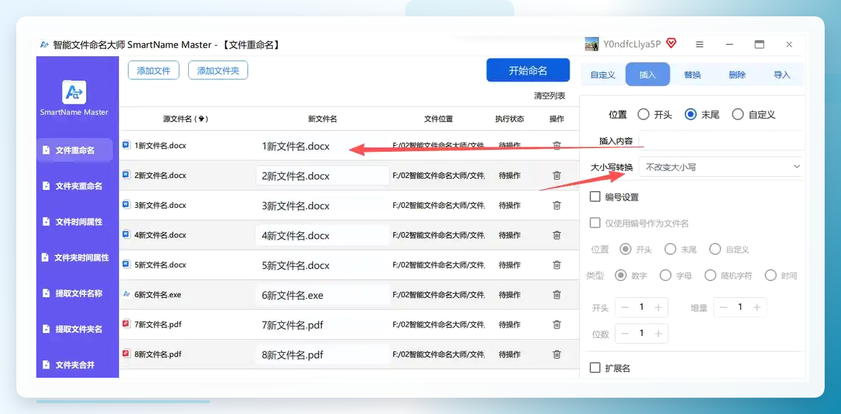Click the VIP diamond badge icon
841x414 pixels.
coord(671,44)
